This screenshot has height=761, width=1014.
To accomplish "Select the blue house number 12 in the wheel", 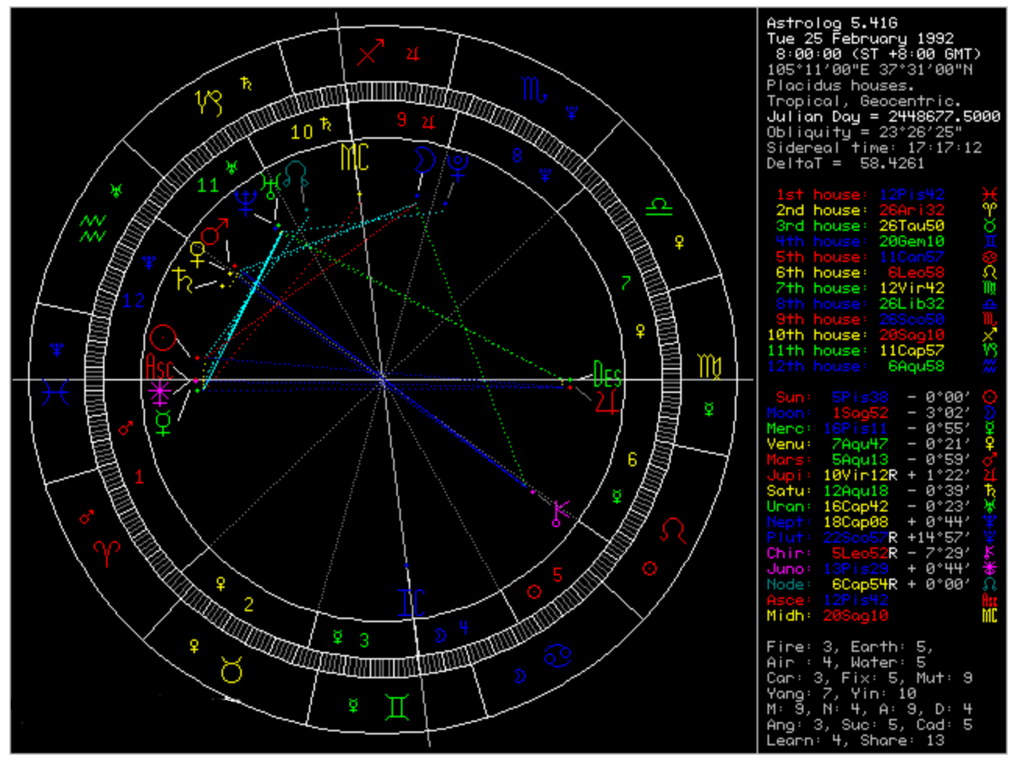I will [133, 300].
